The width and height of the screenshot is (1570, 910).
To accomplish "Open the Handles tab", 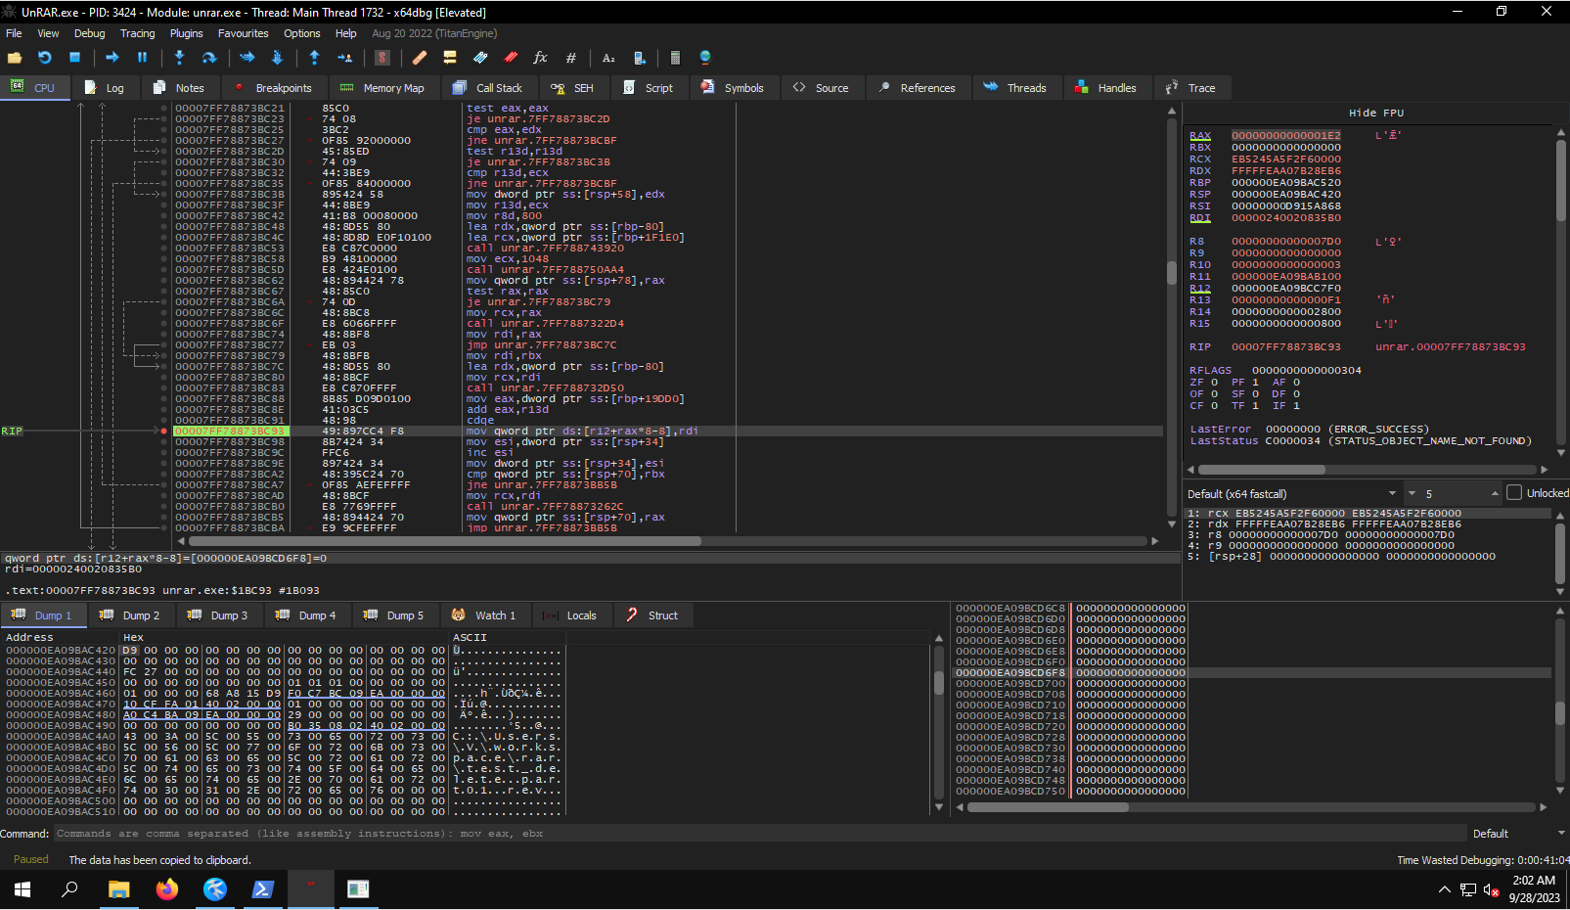I will click(x=1106, y=88).
